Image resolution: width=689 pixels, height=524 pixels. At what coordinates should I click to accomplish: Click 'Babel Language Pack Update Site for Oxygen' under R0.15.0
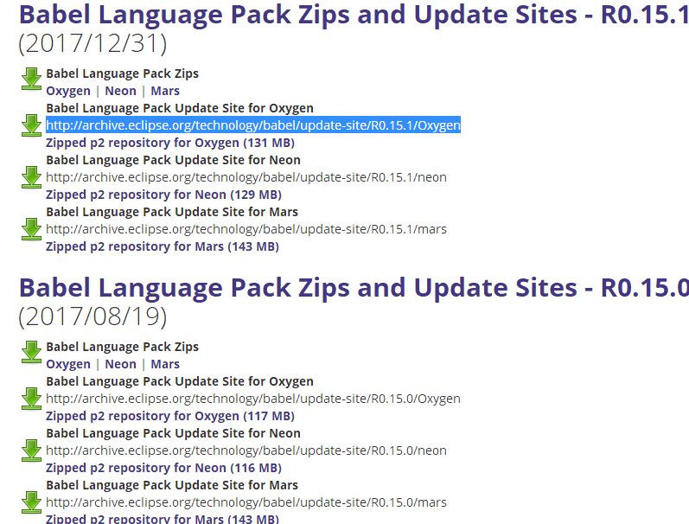click(x=180, y=382)
